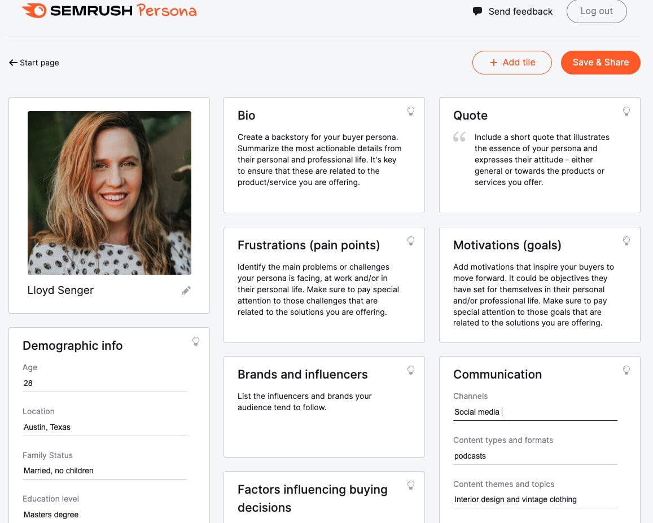Click Lloyd Senger's profile photo
Screen dimensions: 653x523
(x=109, y=193)
